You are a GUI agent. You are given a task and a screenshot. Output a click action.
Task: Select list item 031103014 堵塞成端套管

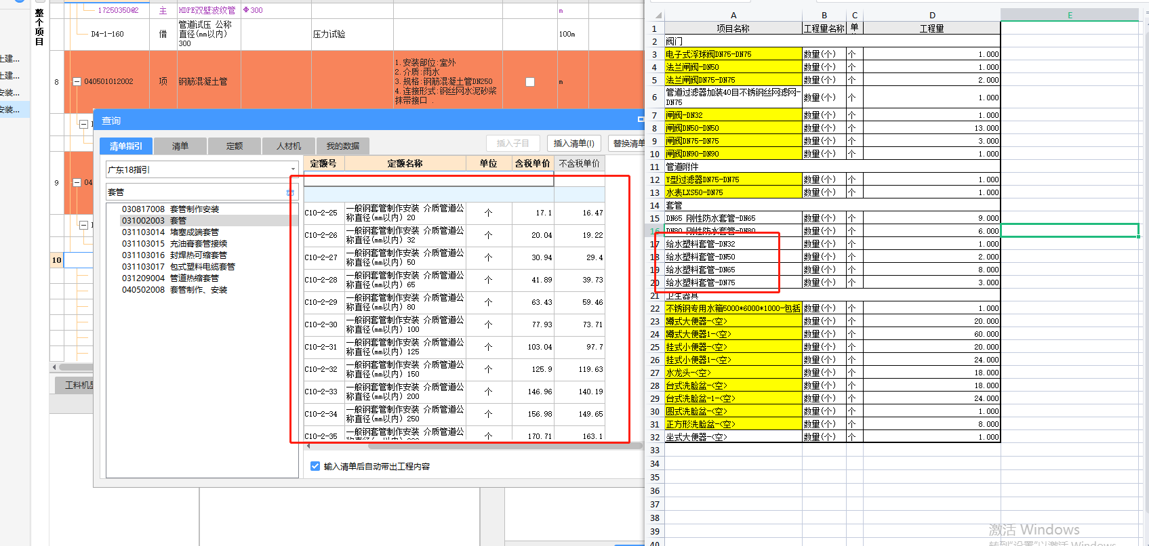171,232
